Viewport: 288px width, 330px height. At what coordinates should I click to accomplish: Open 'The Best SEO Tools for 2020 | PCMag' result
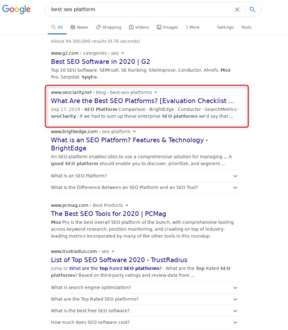[x=108, y=214]
